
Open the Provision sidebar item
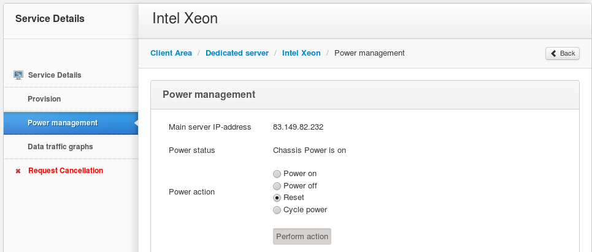click(71, 99)
